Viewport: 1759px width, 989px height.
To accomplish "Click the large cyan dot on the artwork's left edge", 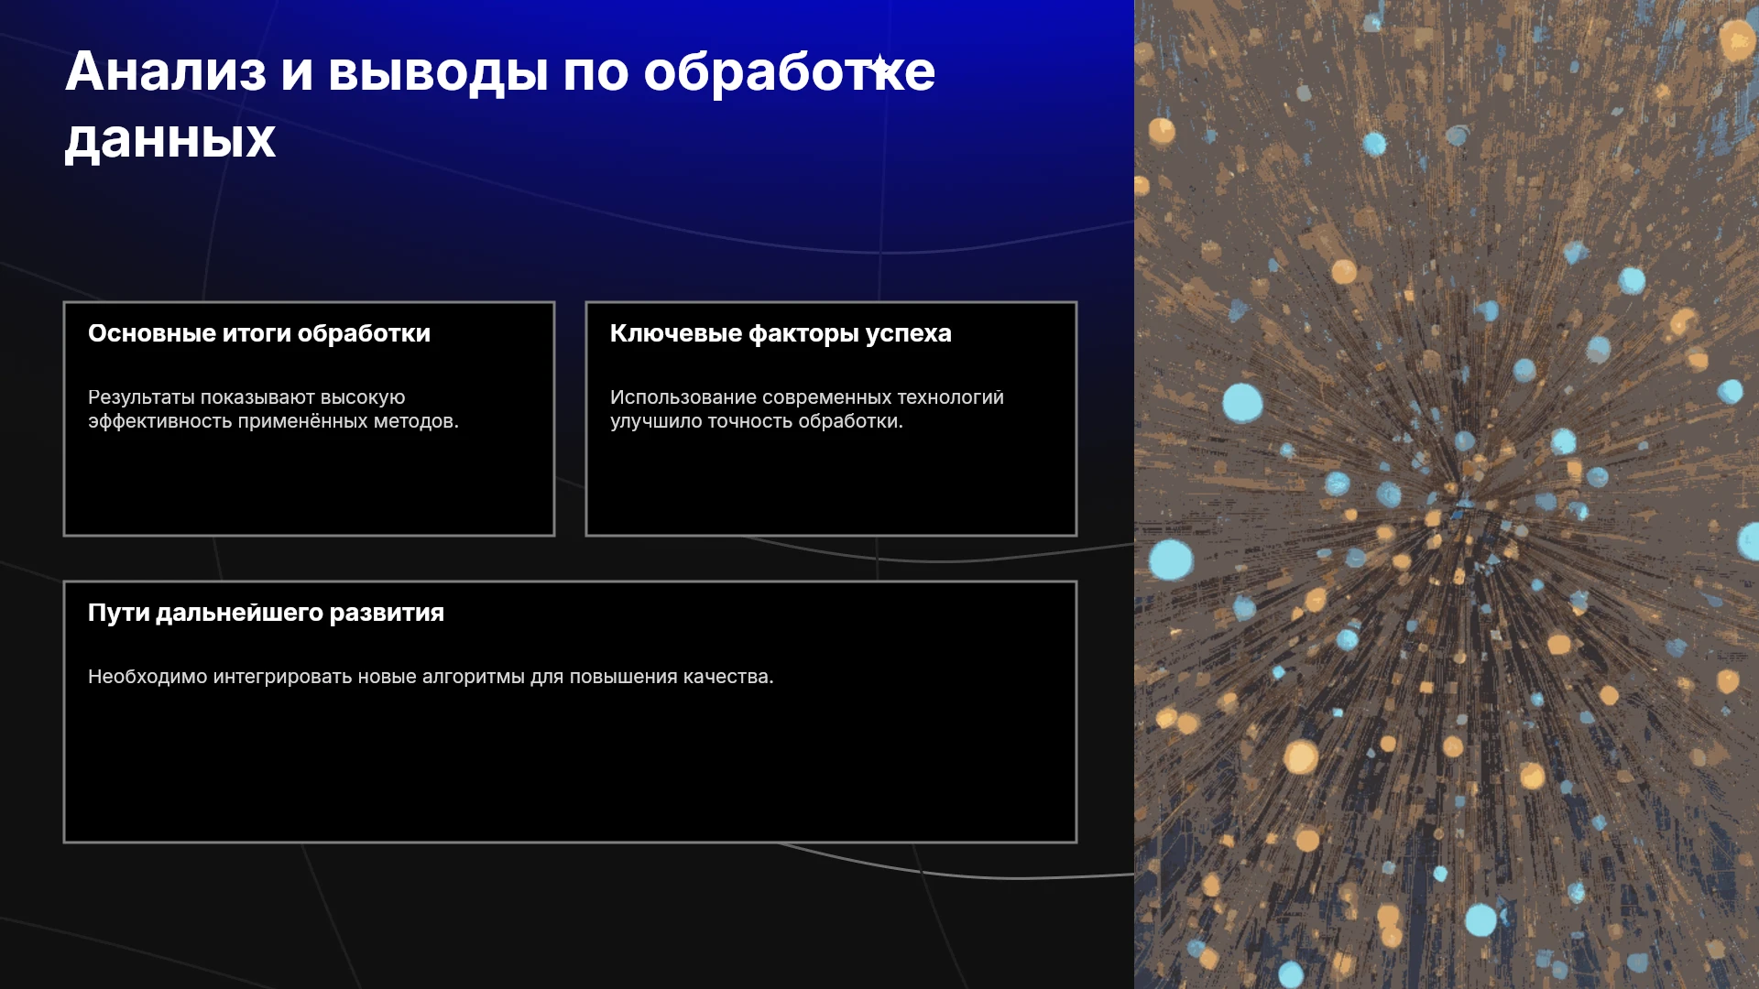I will tap(1171, 560).
